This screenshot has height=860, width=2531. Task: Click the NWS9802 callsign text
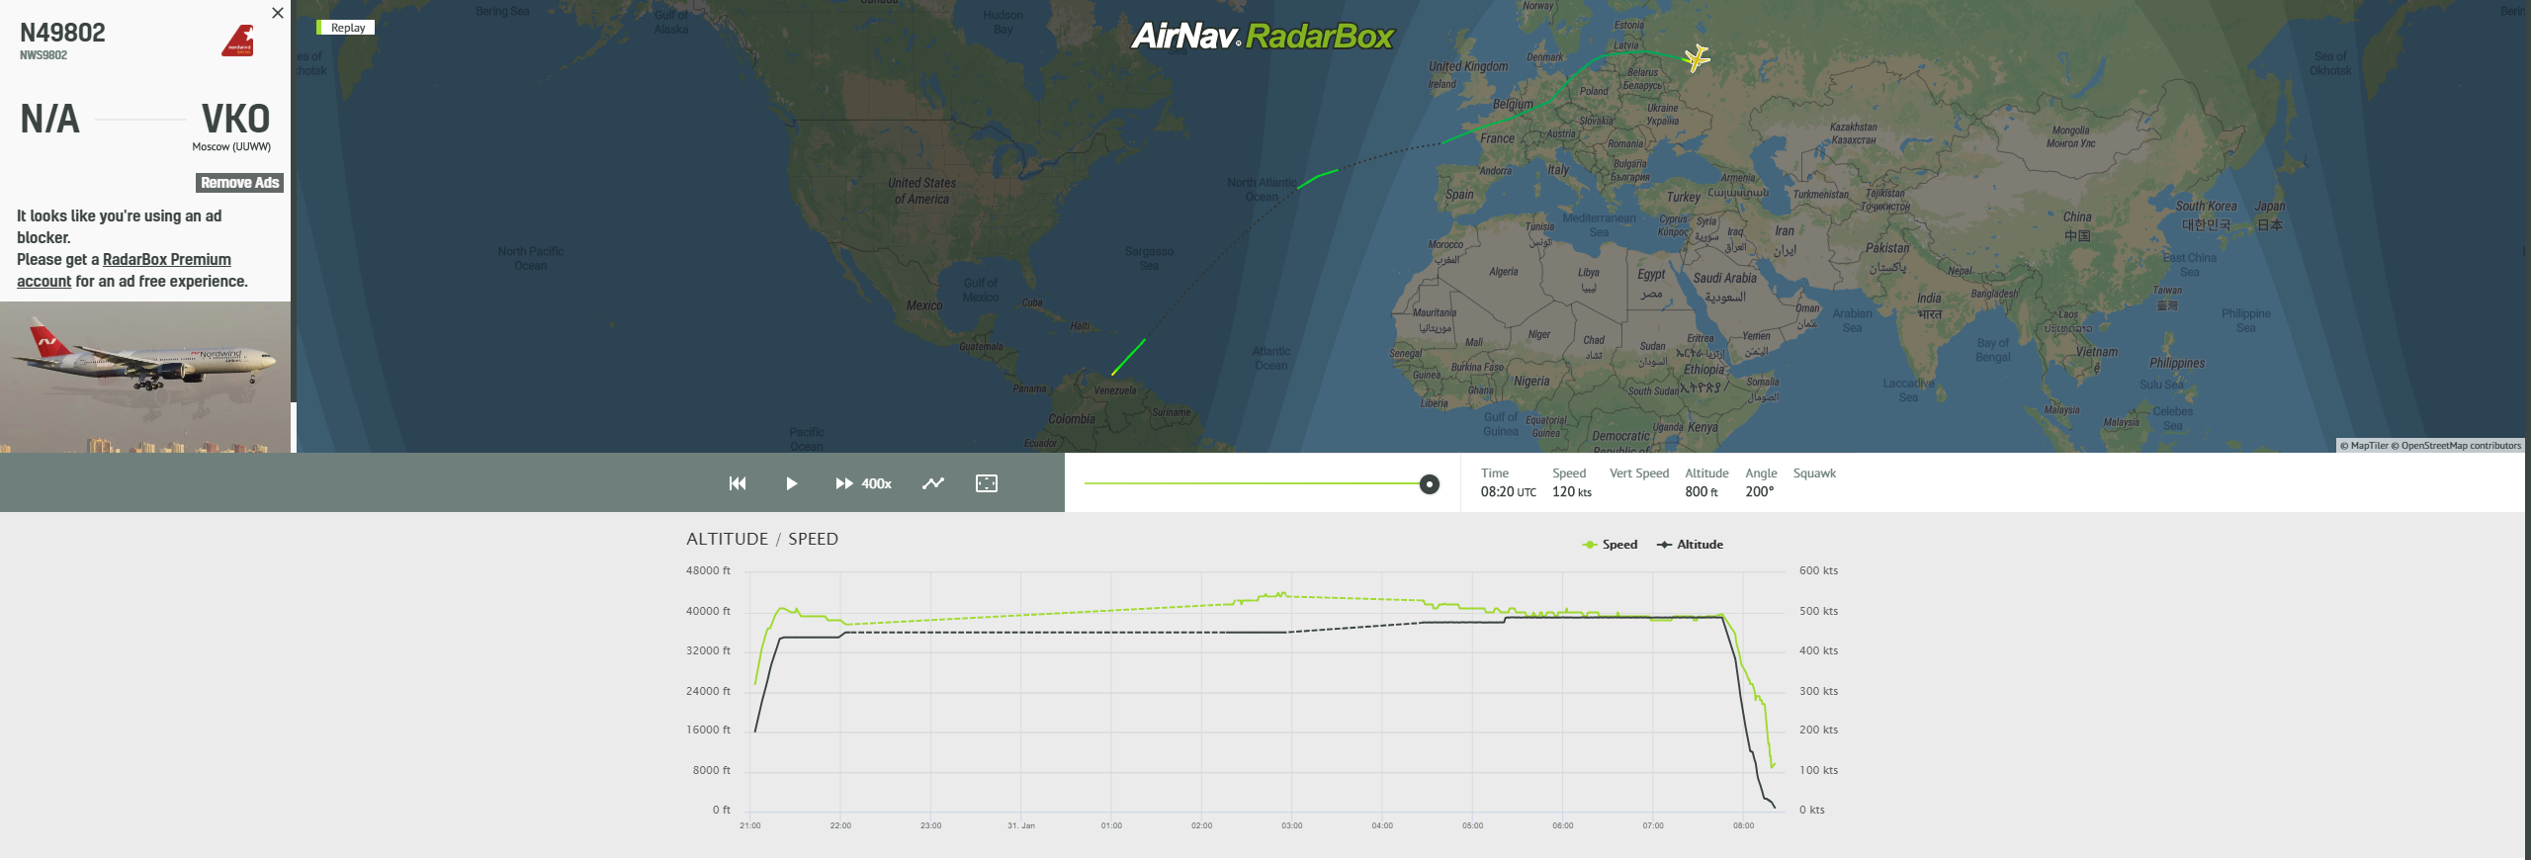click(44, 55)
